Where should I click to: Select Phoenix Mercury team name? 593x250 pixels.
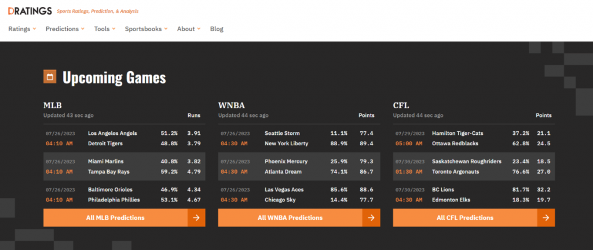(x=286, y=161)
